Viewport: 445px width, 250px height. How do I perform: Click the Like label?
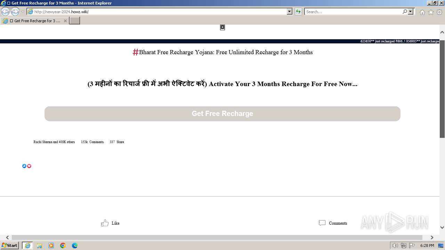click(x=115, y=223)
